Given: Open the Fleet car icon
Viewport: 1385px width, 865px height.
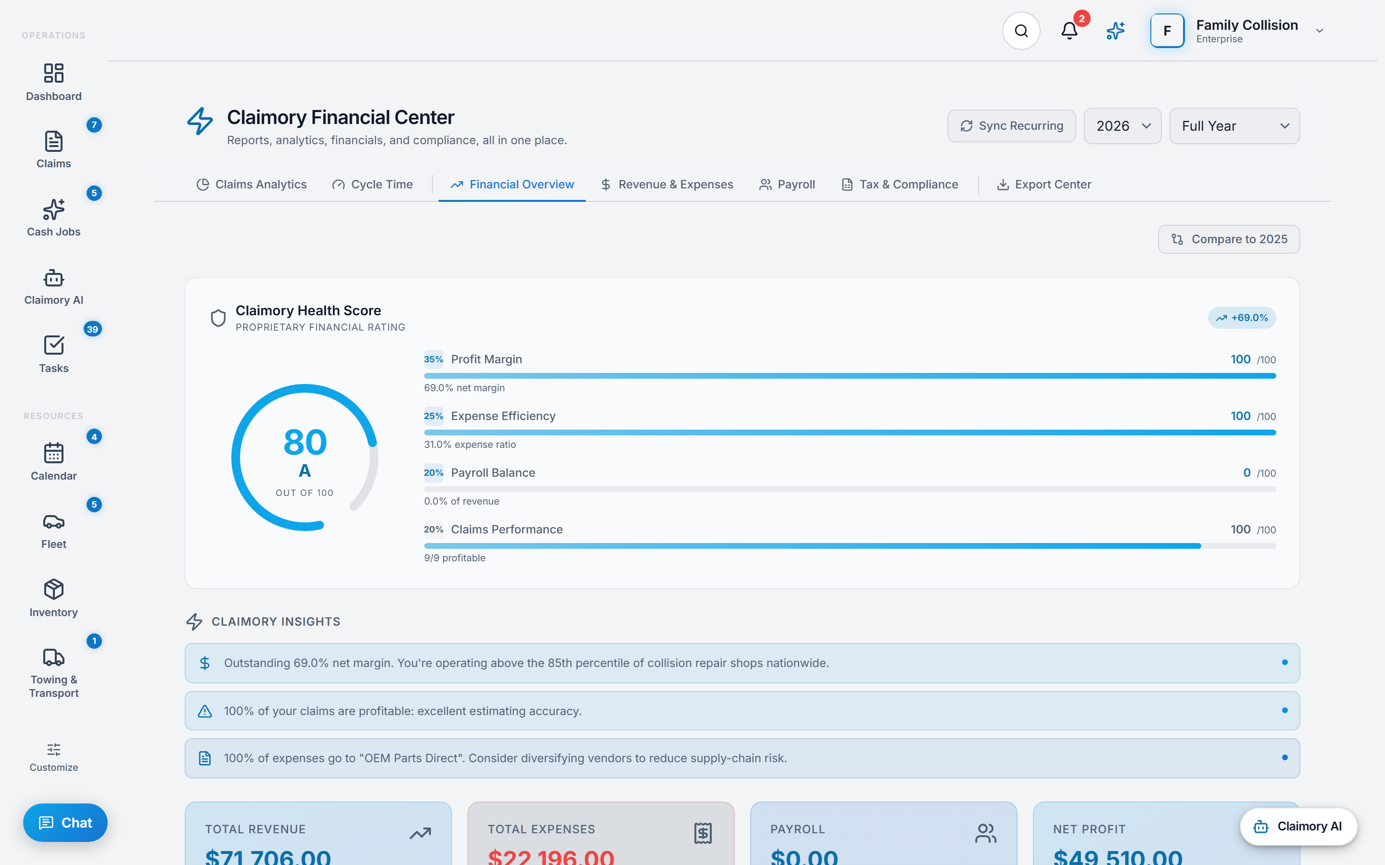Looking at the screenshot, I should pyautogui.click(x=53, y=522).
